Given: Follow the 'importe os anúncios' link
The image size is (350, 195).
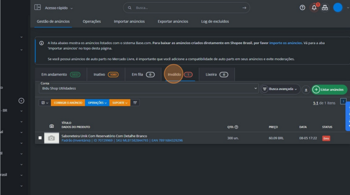Looking at the screenshot, I should pyautogui.click(x=285, y=43).
